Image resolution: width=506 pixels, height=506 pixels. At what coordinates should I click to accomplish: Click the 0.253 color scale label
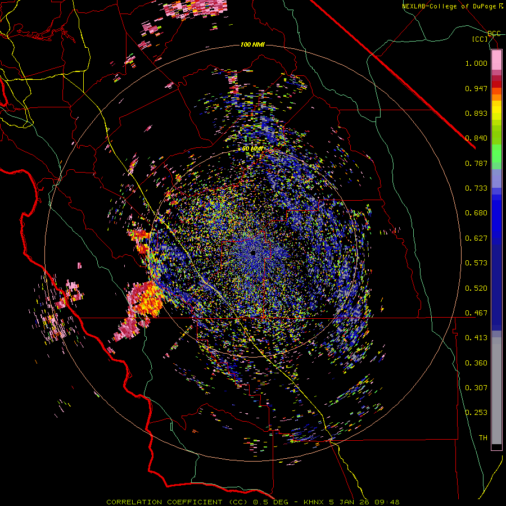point(476,413)
